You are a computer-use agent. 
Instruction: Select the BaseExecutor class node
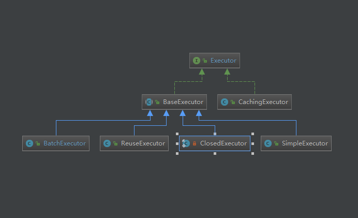click(x=174, y=102)
